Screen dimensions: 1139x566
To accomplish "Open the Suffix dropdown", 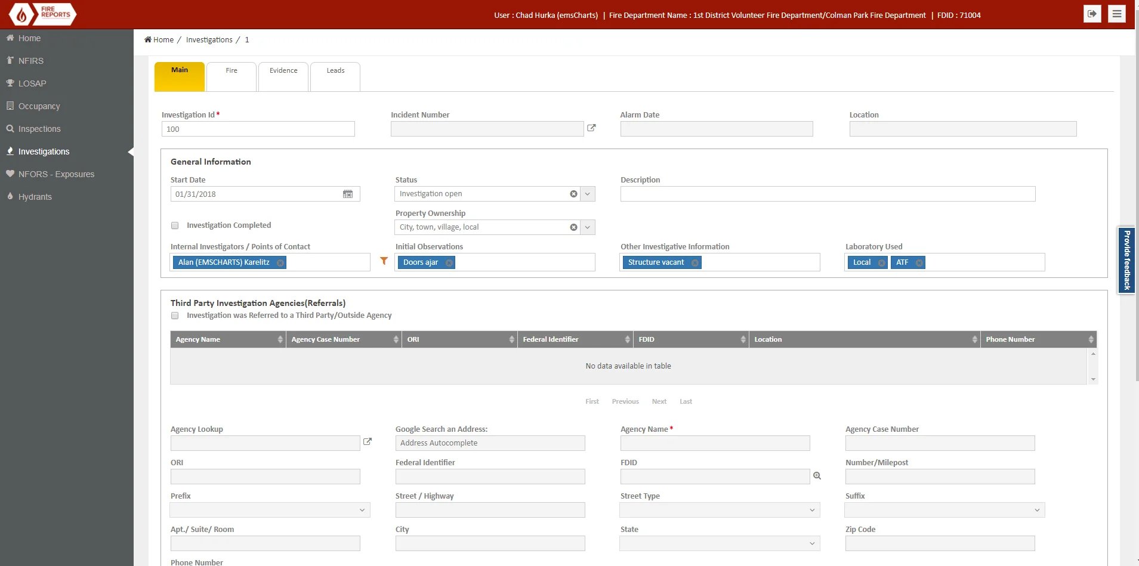I will click(944, 510).
